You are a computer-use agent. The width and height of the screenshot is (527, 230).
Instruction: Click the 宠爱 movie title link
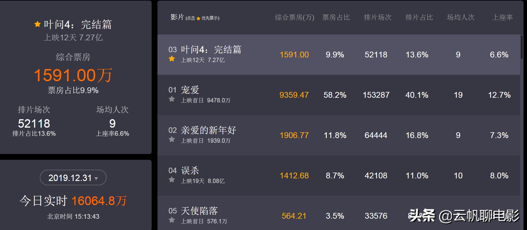190,90
